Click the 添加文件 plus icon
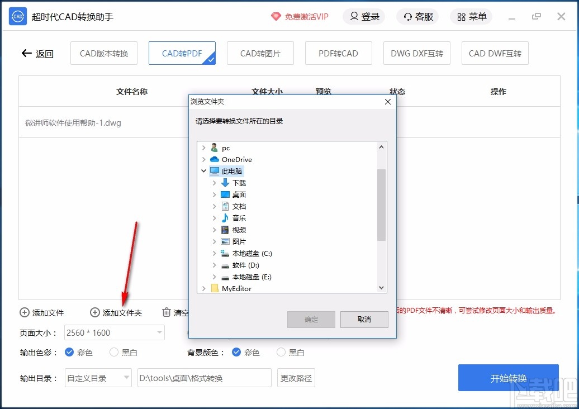 click(x=23, y=313)
